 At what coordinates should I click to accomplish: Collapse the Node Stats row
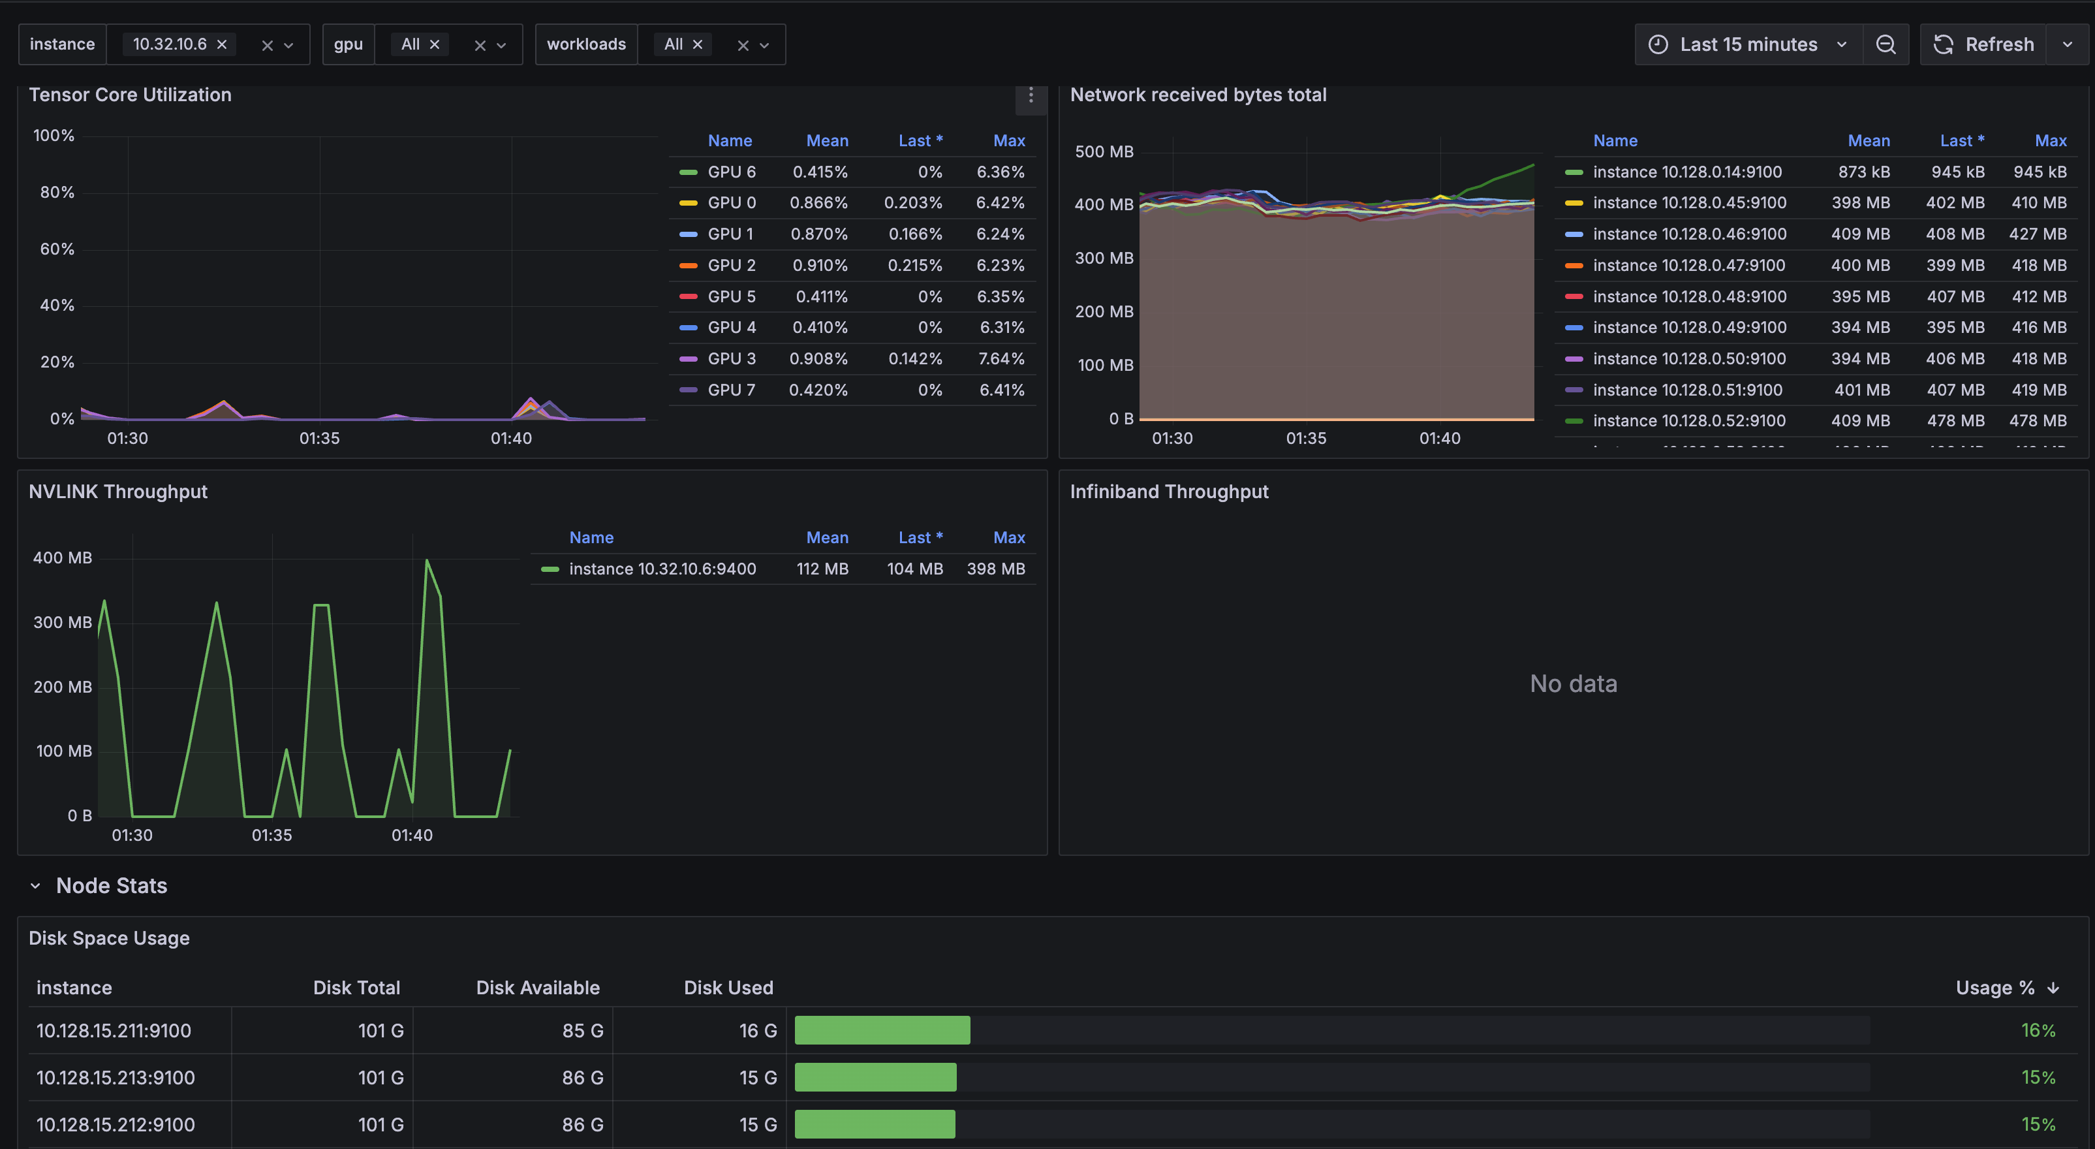coord(35,885)
